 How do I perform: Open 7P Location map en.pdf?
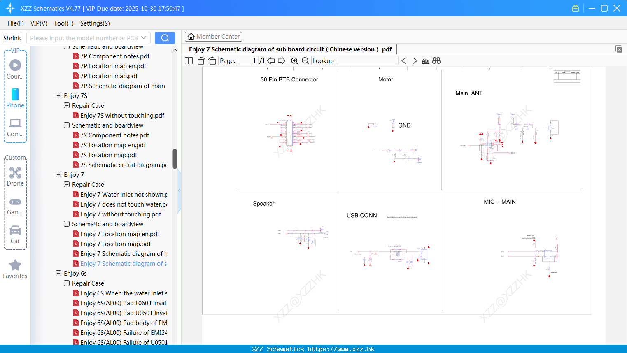[x=113, y=66]
